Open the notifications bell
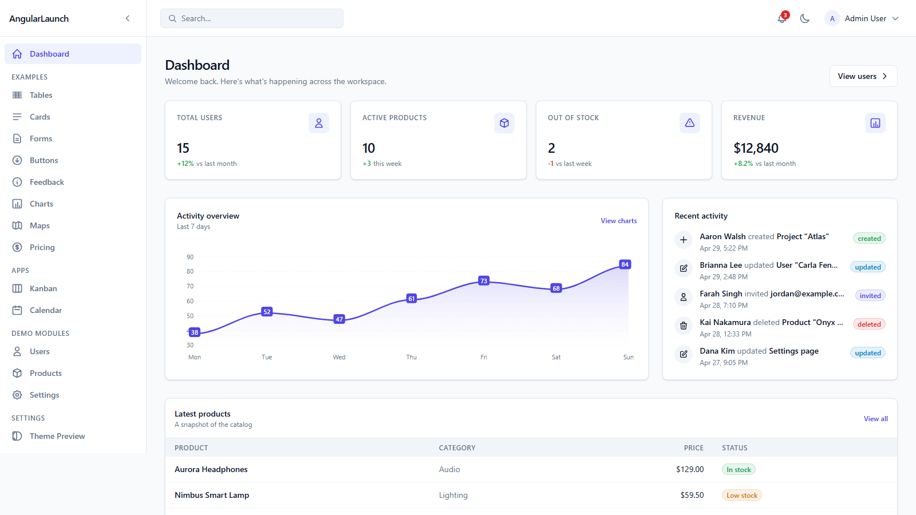This screenshot has width=916, height=515. point(782,18)
